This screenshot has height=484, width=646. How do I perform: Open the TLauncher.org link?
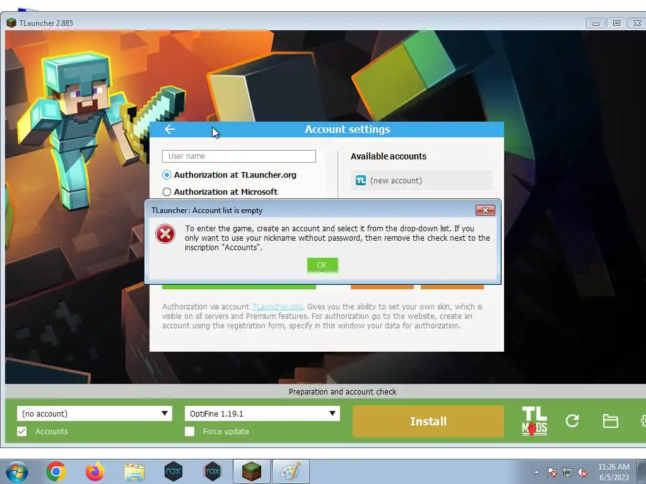pos(277,307)
